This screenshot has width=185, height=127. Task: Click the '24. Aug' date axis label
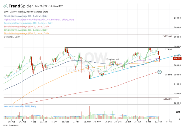[x=23, y=122]
